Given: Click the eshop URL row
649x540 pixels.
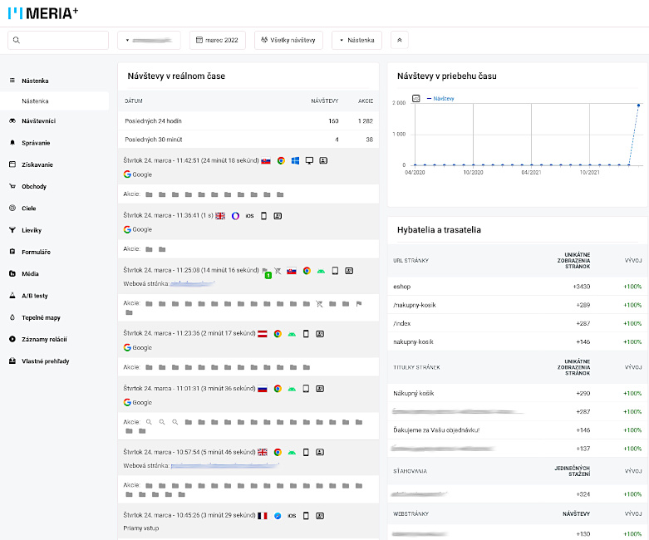Looking at the screenshot, I should (518, 287).
